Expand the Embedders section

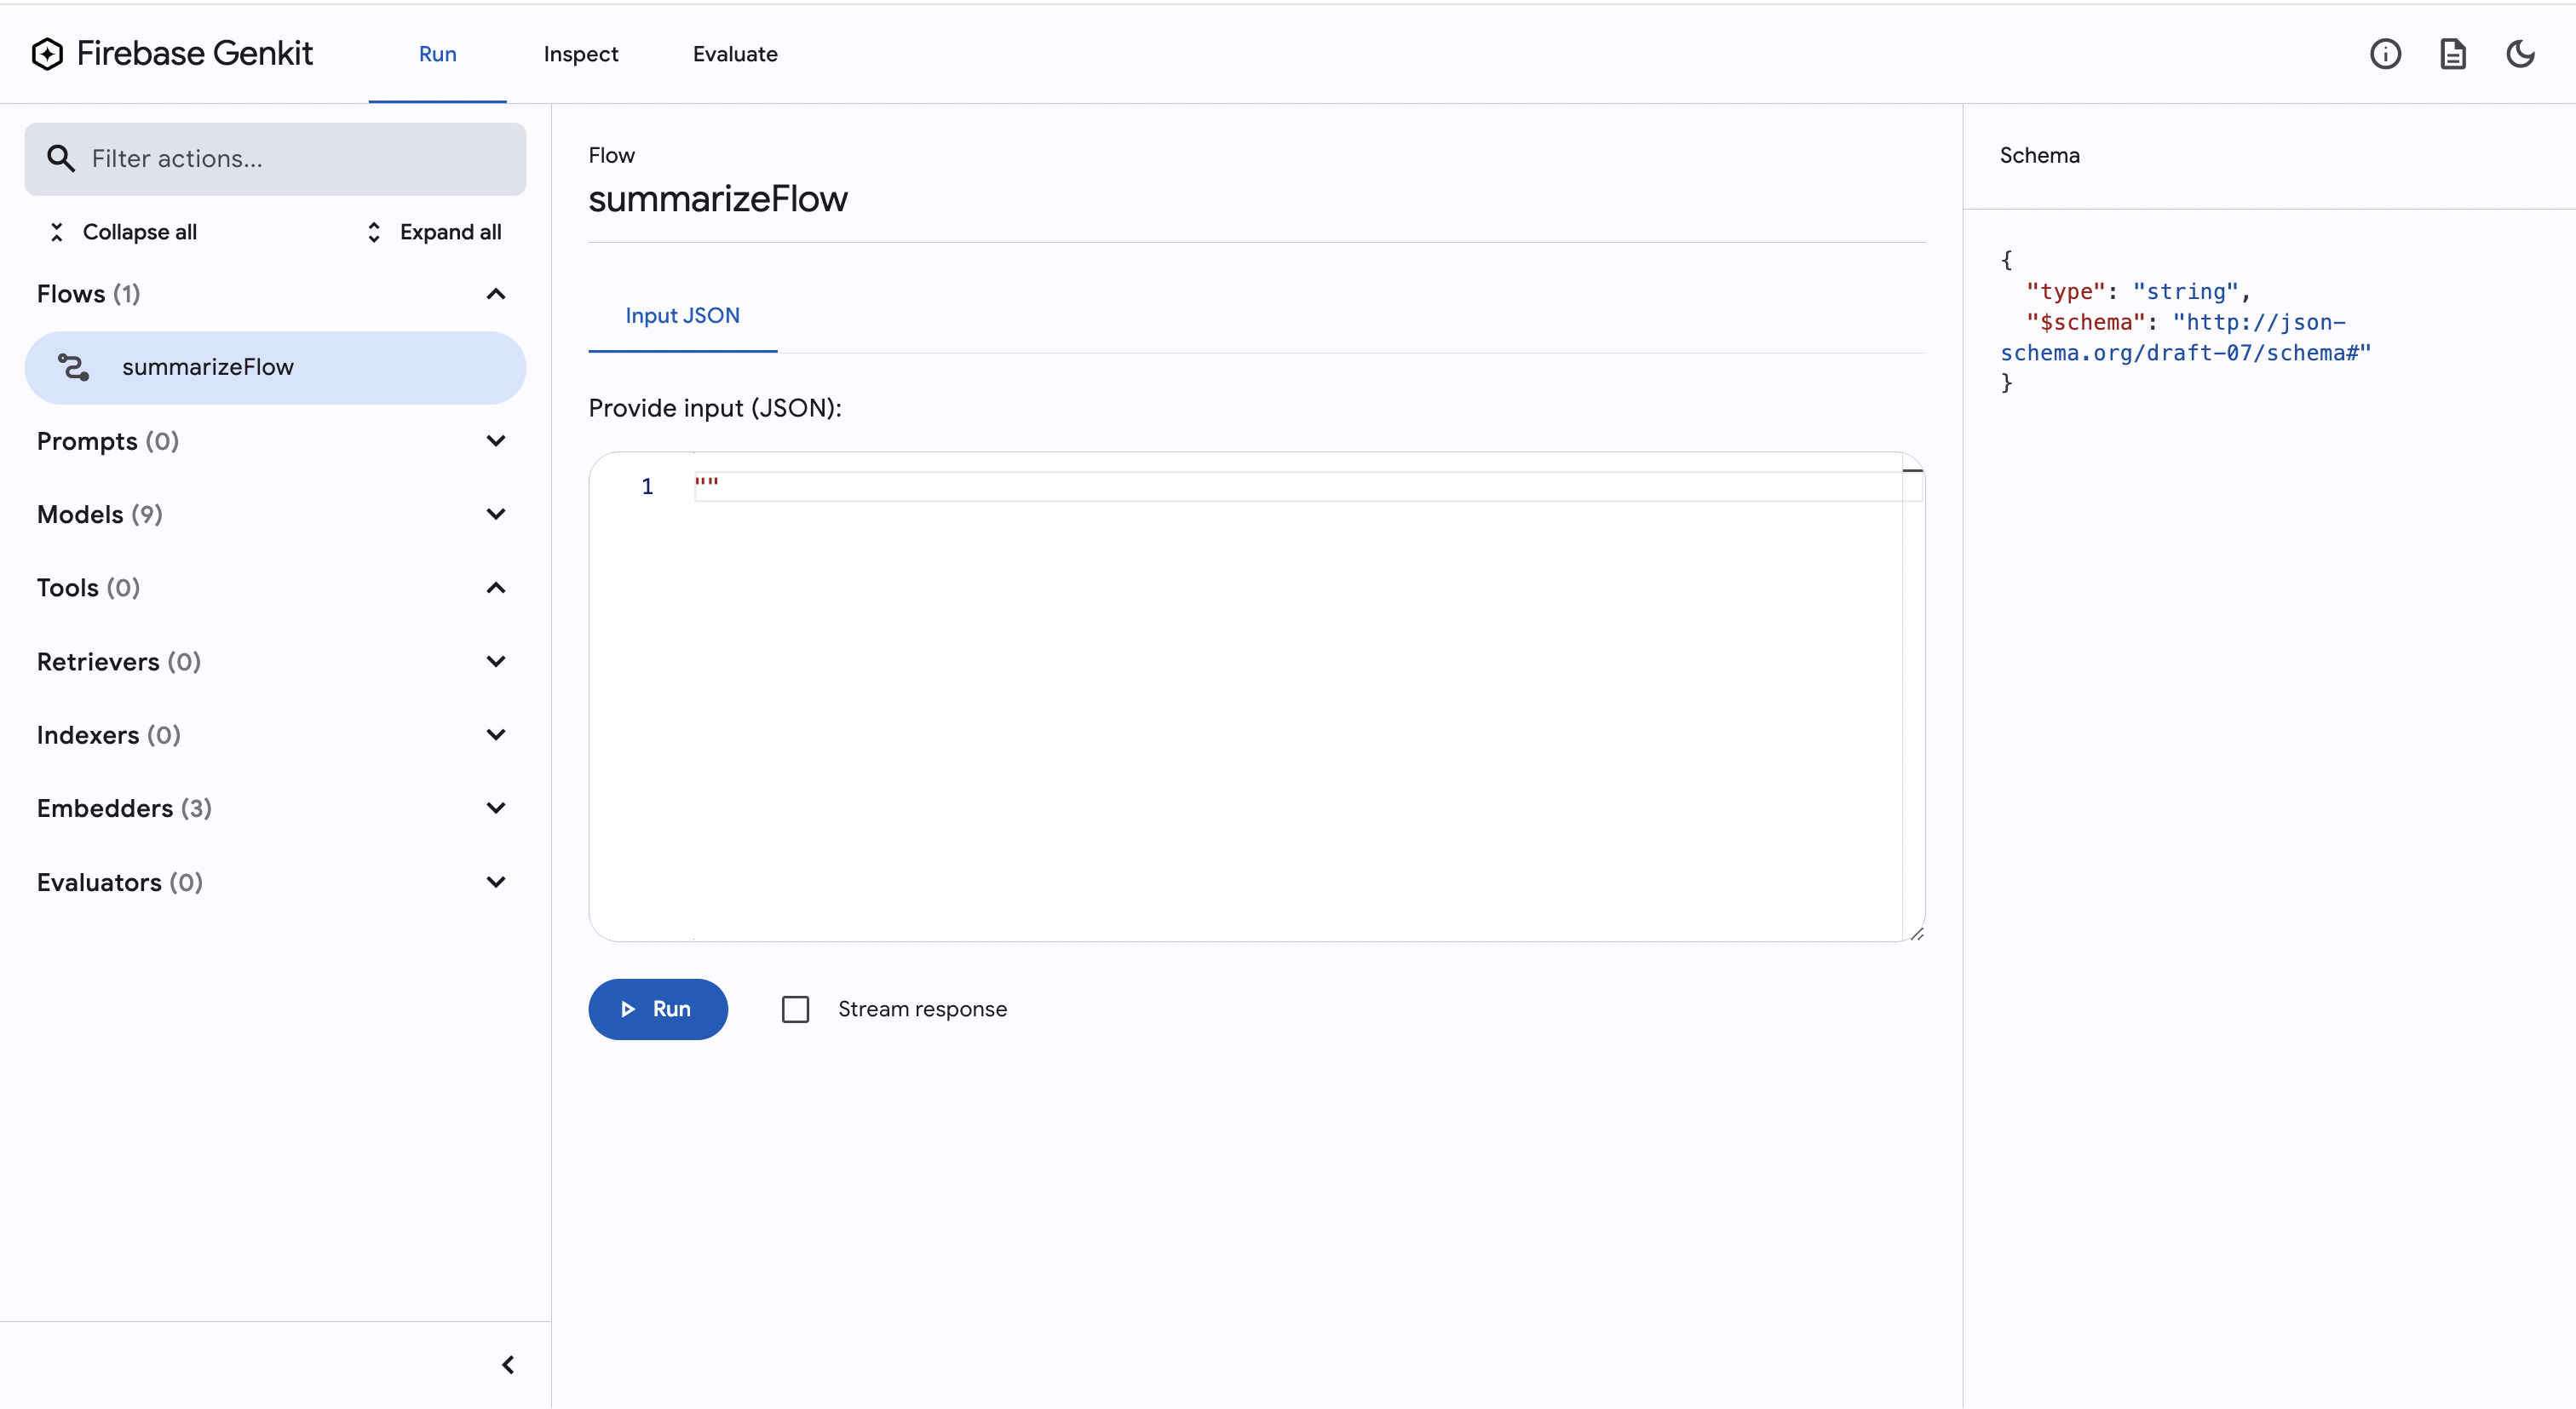[x=496, y=808]
